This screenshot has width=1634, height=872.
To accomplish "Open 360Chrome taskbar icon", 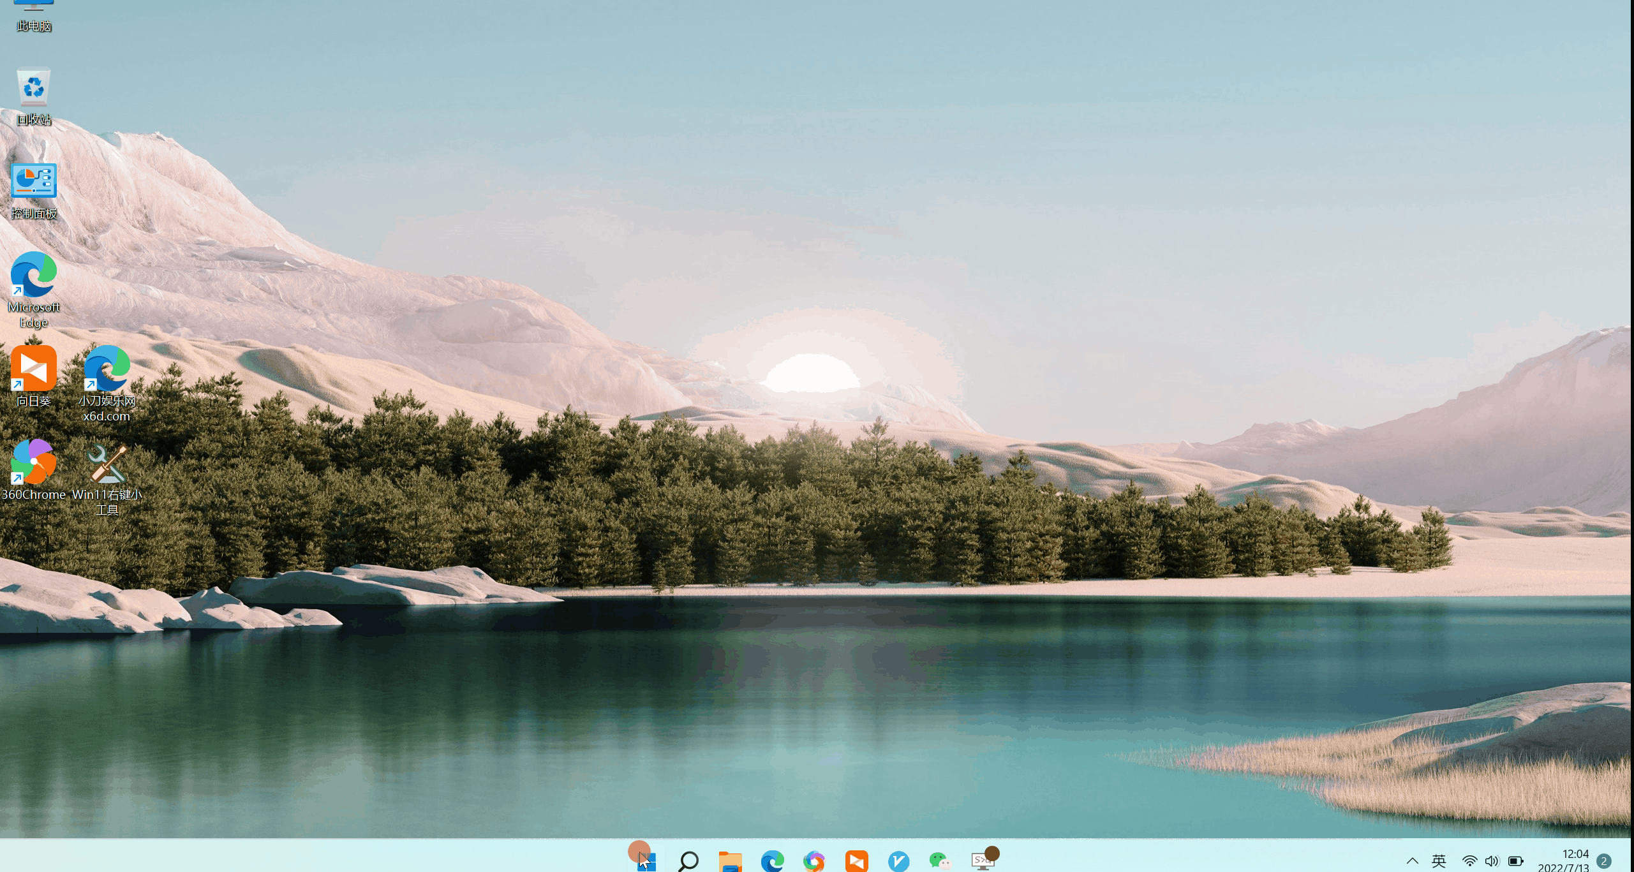I will [x=814, y=861].
